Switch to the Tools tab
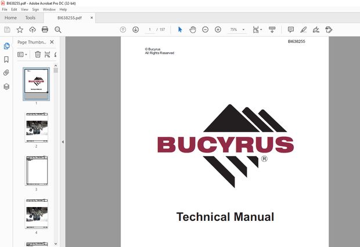The image size is (360, 247). (x=30, y=17)
